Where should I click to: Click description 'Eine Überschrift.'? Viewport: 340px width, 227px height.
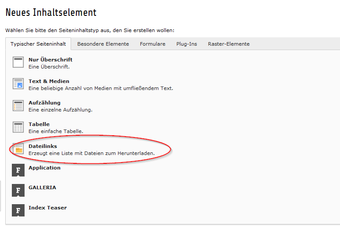click(49, 67)
